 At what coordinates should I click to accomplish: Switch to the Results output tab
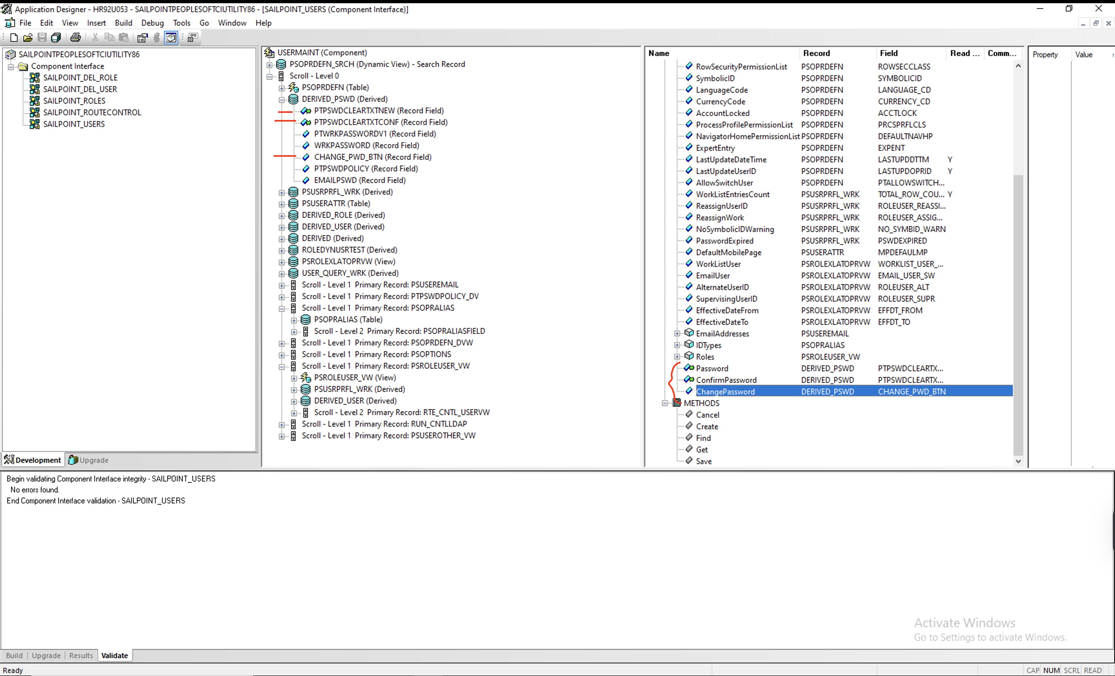click(x=81, y=655)
